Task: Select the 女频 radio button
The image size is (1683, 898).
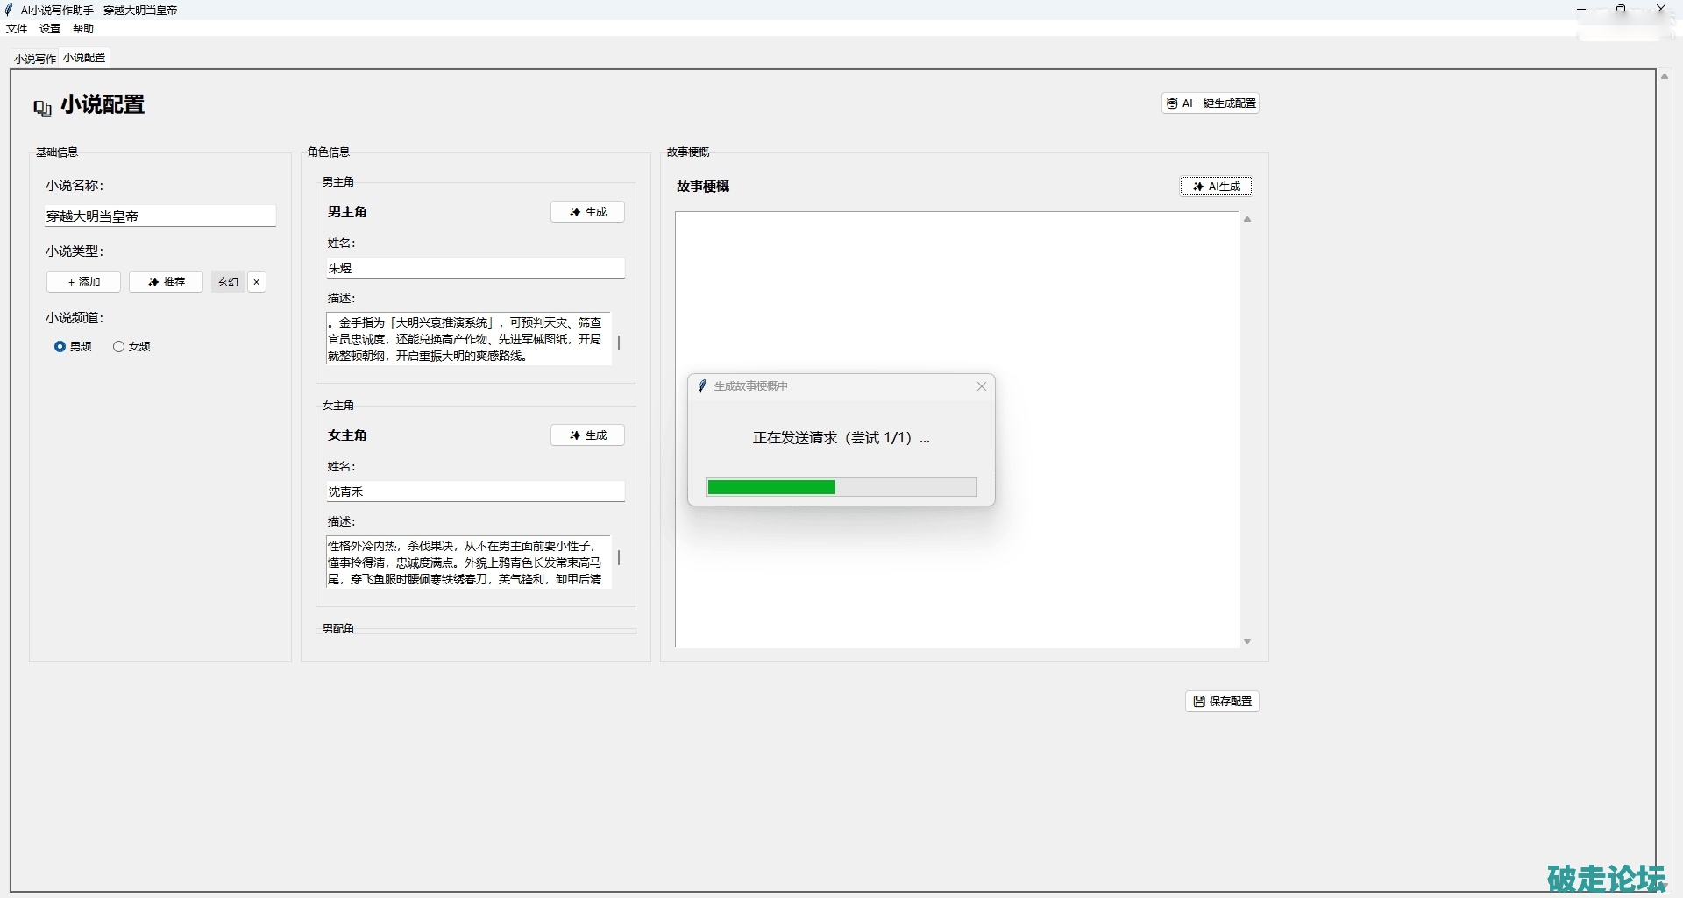Action: [x=119, y=347]
